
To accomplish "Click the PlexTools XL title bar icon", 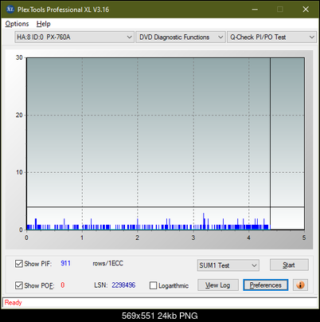I will pyautogui.click(x=10, y=10).
